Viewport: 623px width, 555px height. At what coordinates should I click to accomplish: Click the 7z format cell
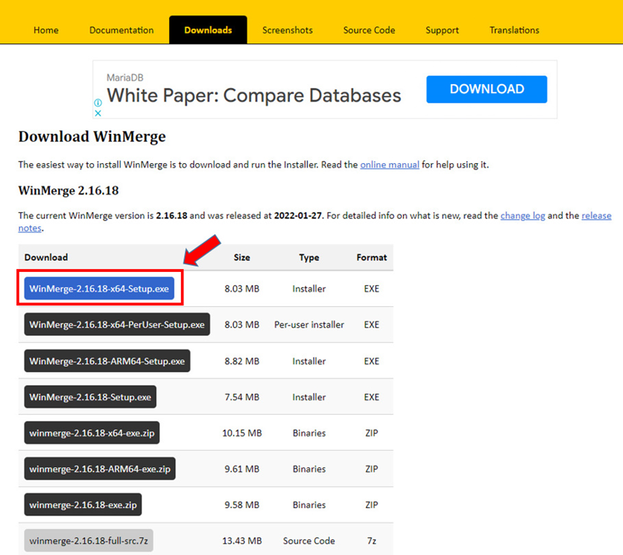click(372, 541)
